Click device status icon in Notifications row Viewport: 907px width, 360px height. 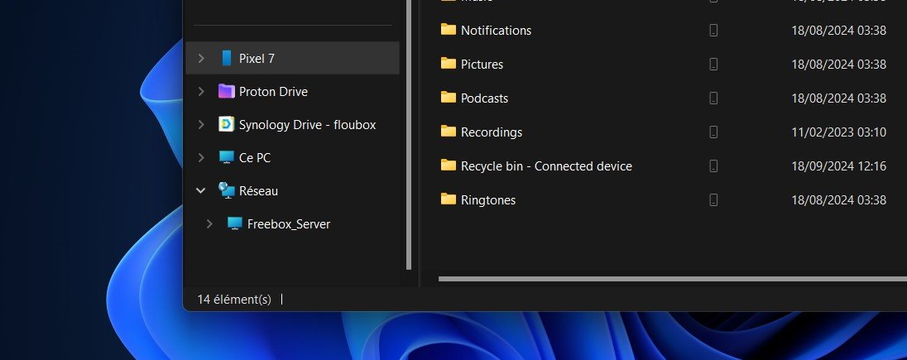pyautogui.click(x=713, y=30)
